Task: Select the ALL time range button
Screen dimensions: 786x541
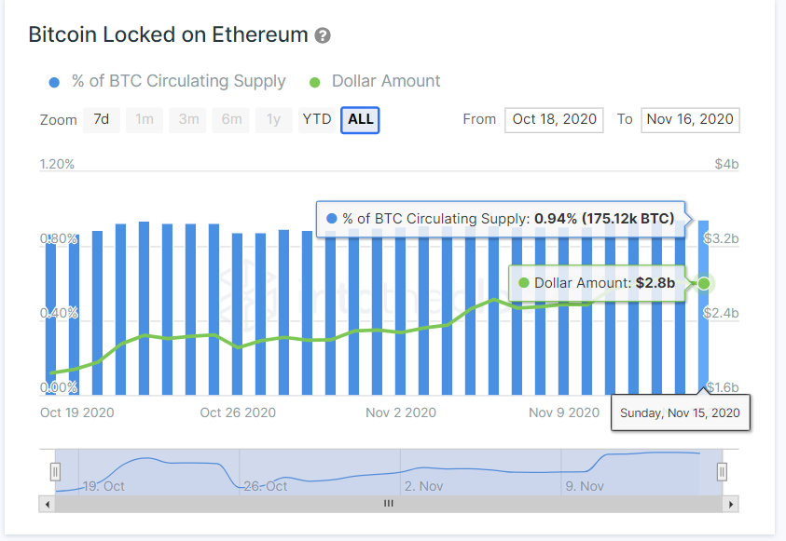Action: coord(360,119)
